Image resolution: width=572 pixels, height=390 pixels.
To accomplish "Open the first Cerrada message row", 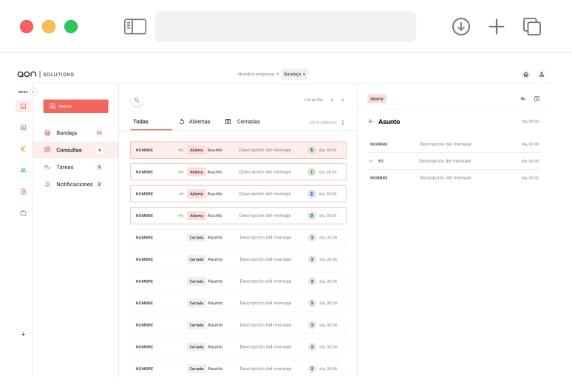I will (x=238, y=237).
